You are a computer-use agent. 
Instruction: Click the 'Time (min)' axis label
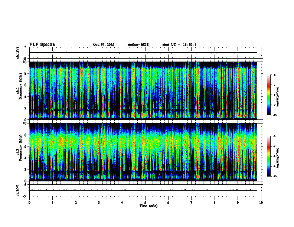pyautogui.click(x=148, y=206)
